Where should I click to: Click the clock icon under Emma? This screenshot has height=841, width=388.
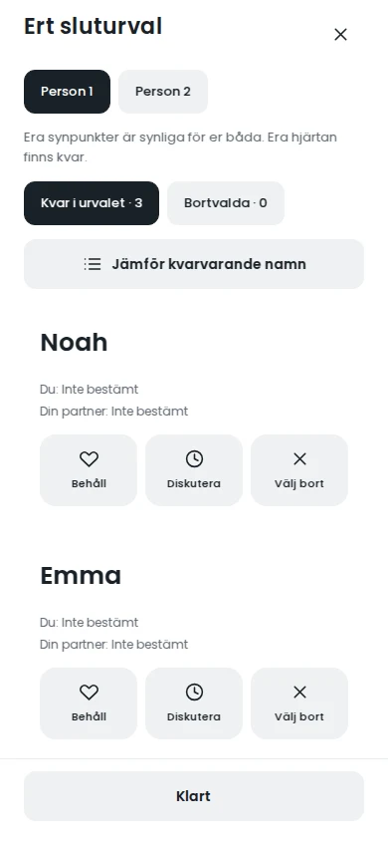pos(194,693)
